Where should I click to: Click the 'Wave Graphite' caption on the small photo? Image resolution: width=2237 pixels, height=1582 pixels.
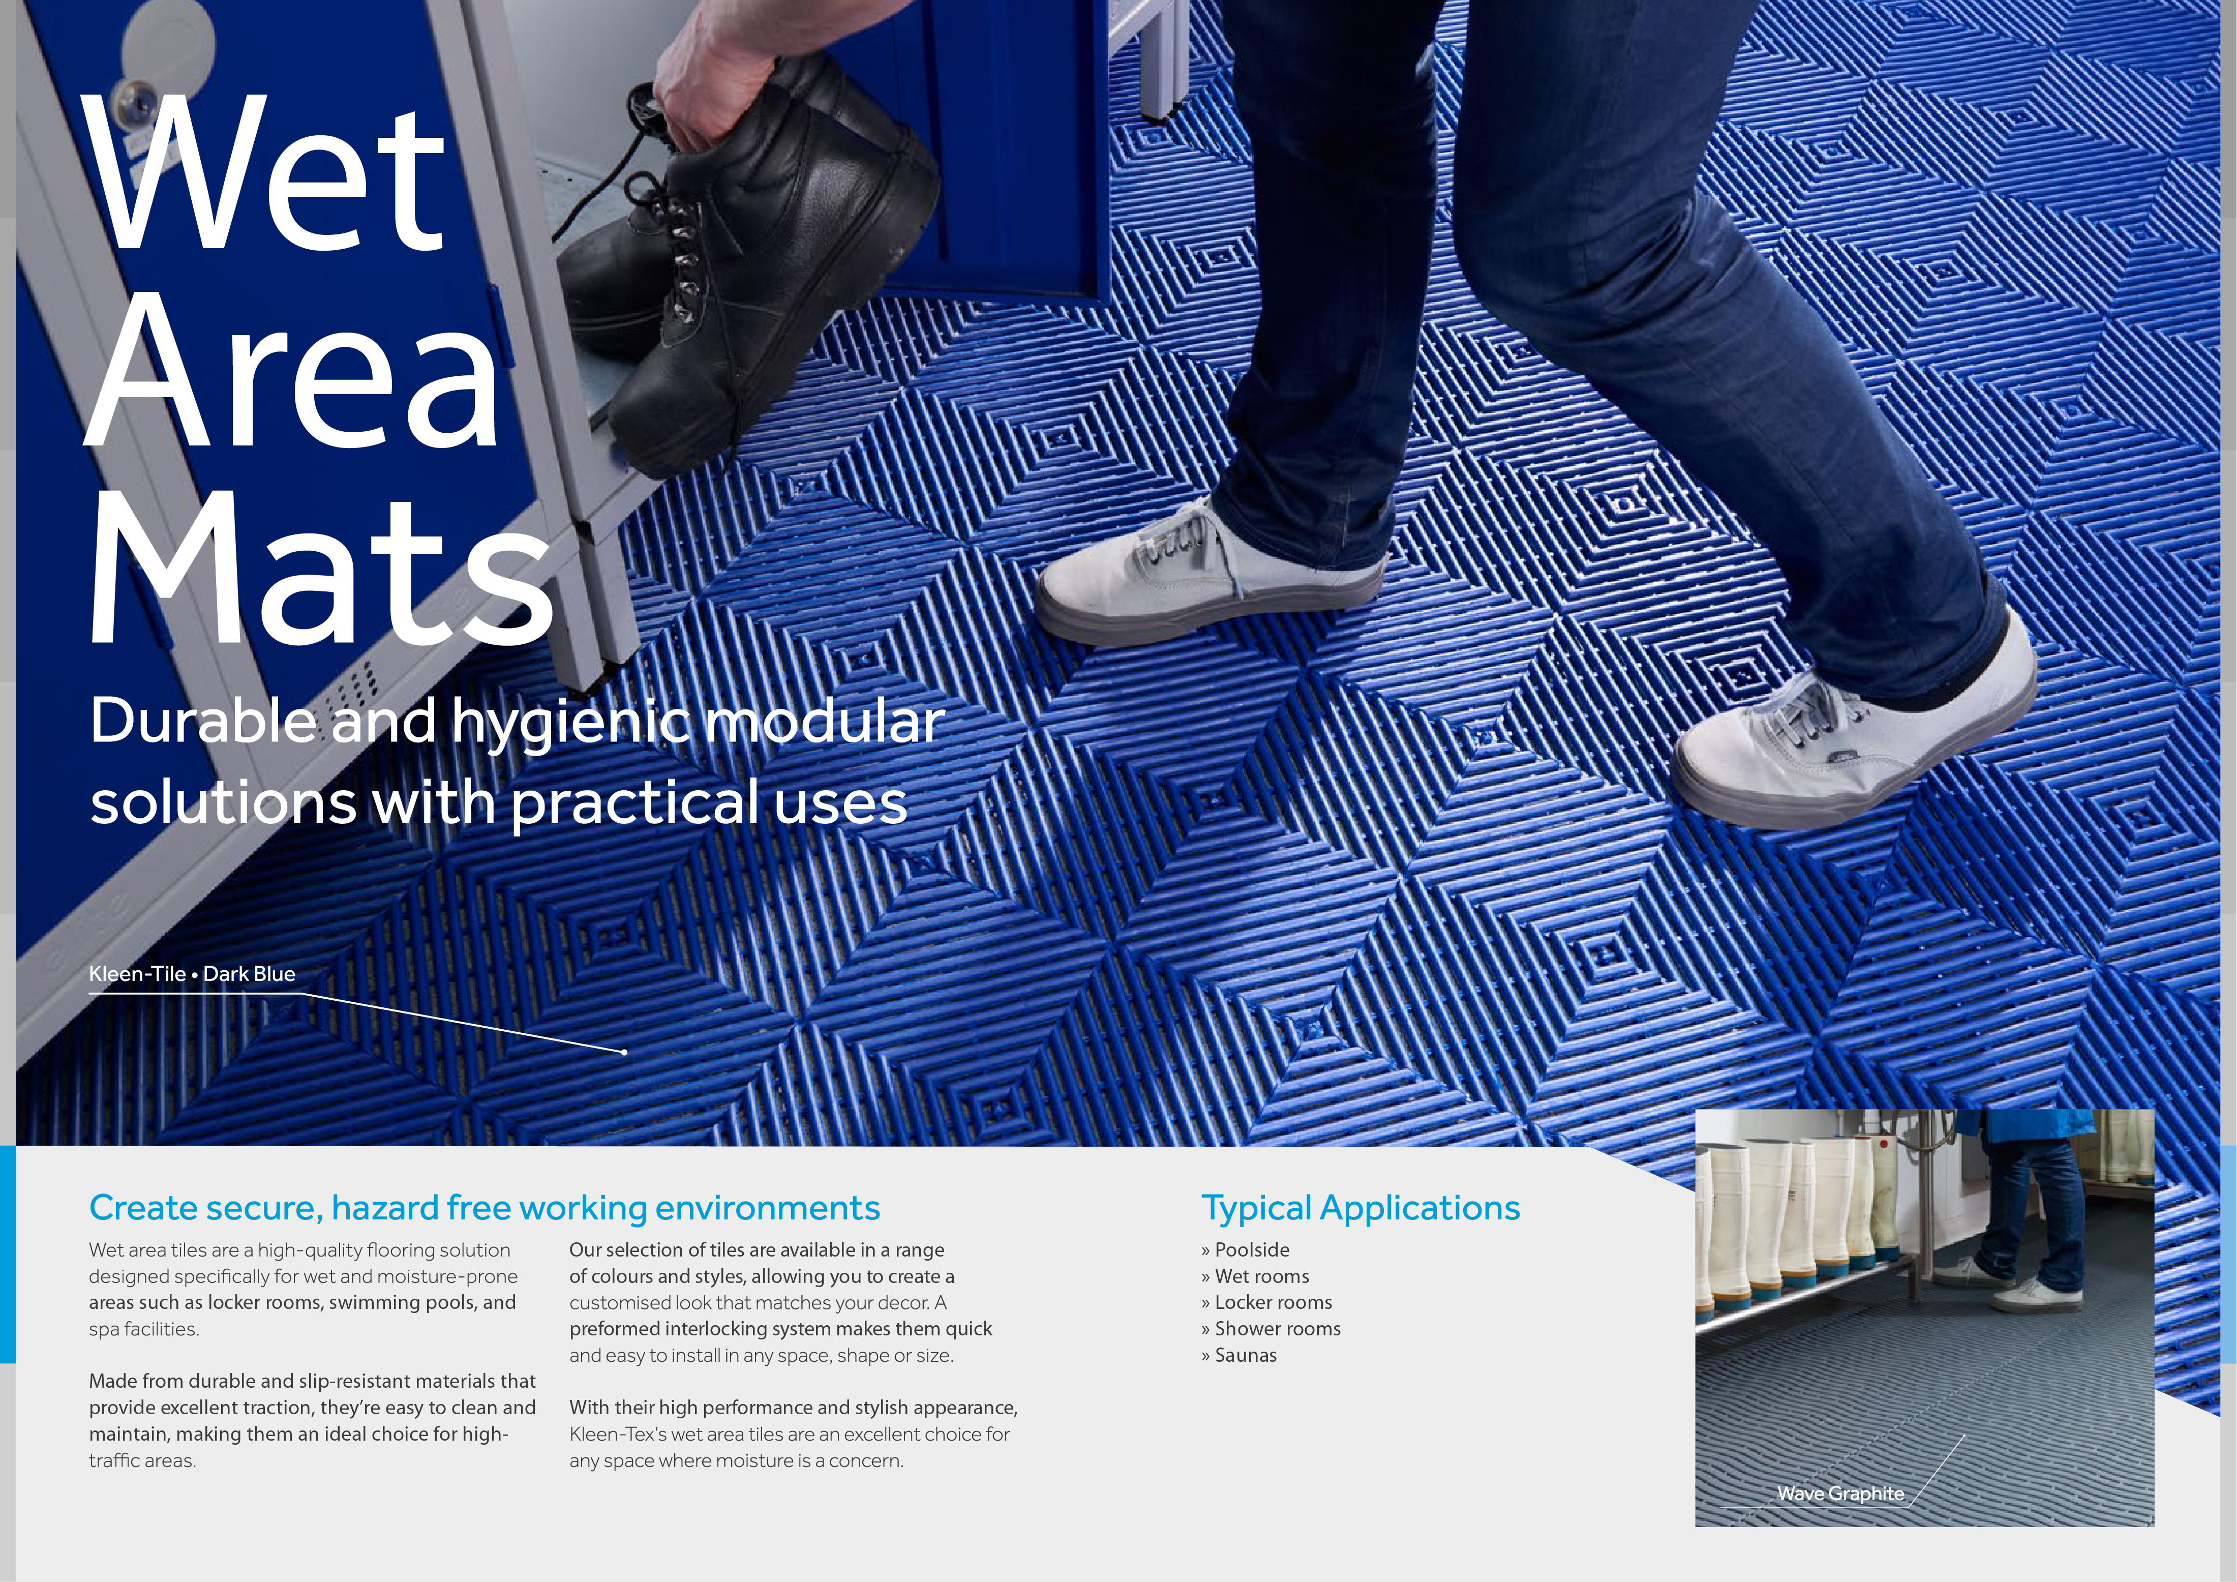(1839, 1494)
